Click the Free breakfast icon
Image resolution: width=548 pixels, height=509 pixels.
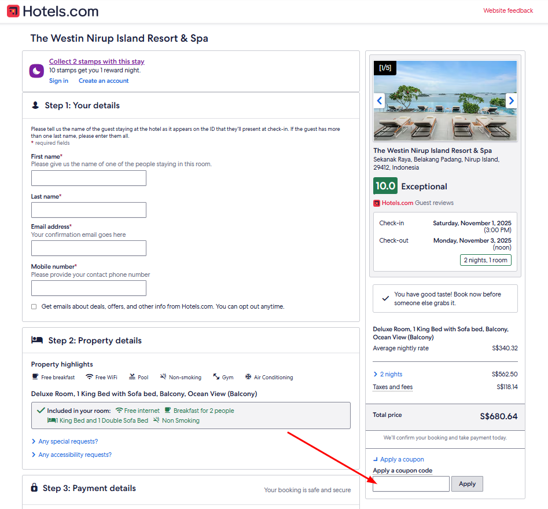pos(36,376)
